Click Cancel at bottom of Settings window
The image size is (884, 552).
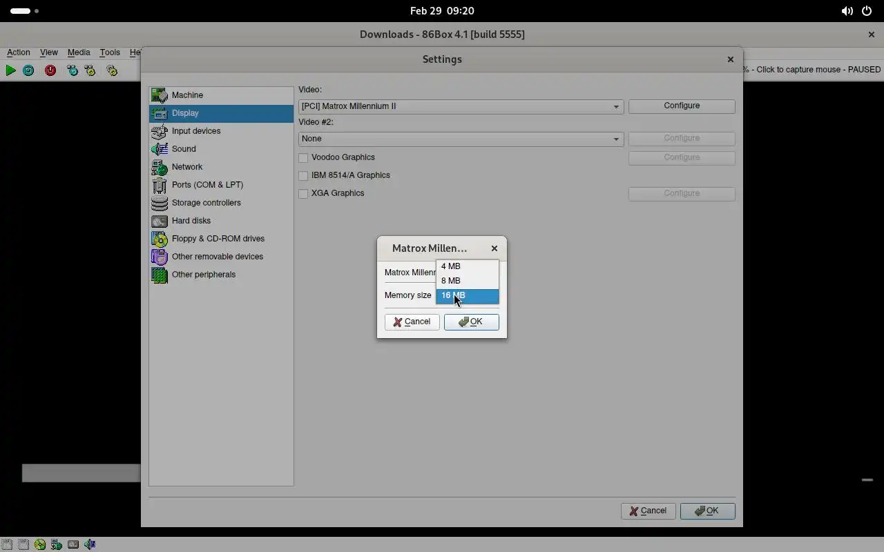coord(648,511)
